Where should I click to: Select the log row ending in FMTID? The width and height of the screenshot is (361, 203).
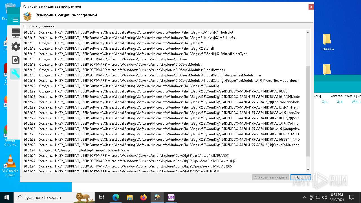point(164,134)
